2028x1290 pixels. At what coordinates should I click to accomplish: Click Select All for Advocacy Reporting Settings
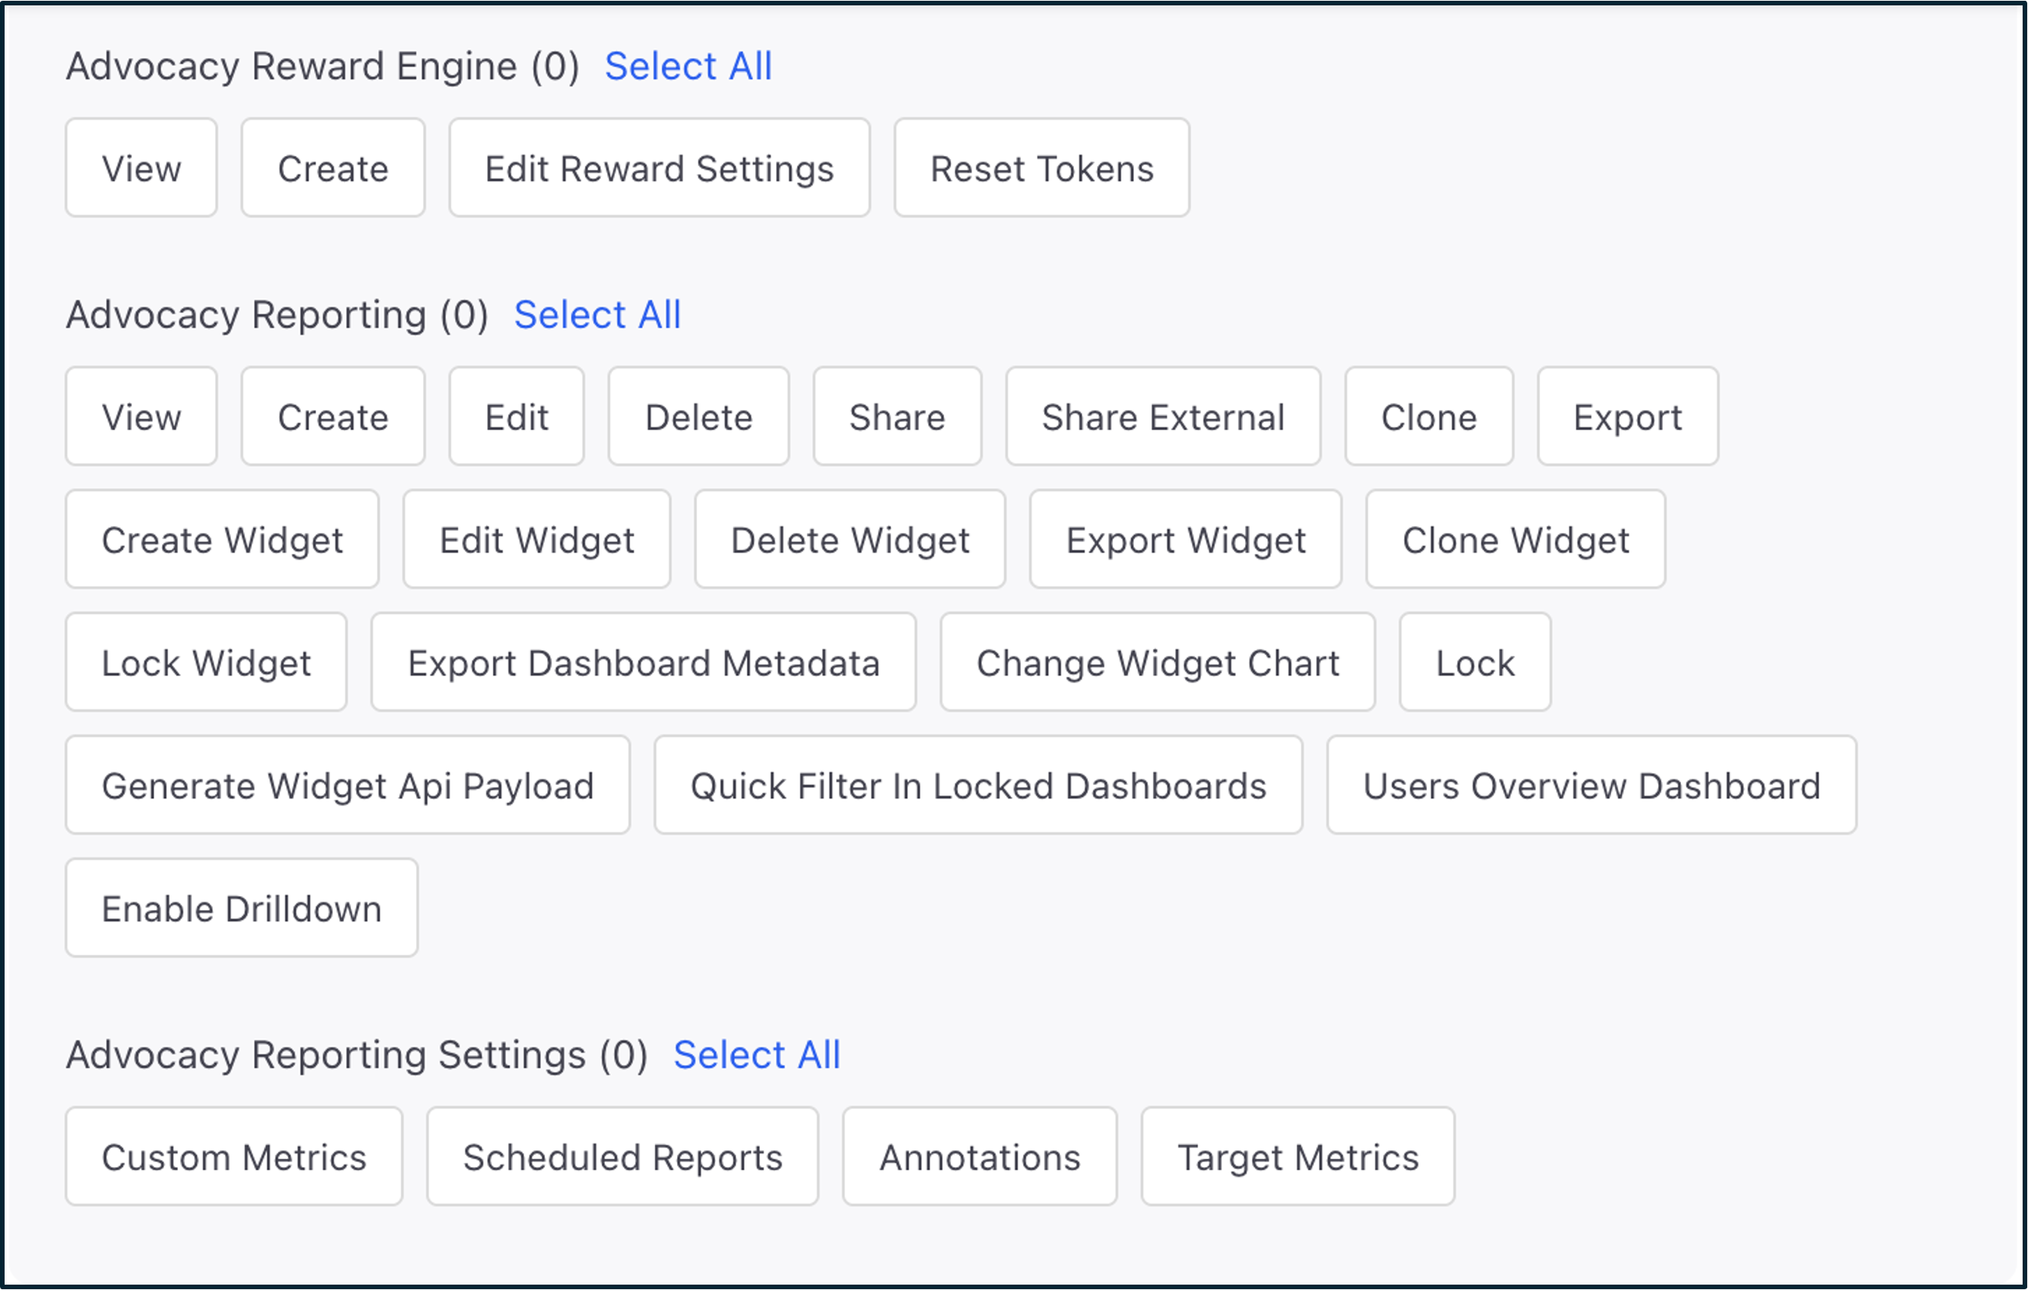coord(756,1055)
